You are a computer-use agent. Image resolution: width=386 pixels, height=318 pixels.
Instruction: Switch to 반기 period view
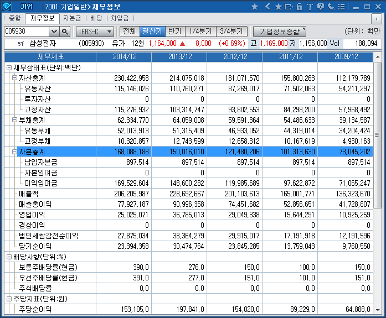coord(174,32)
